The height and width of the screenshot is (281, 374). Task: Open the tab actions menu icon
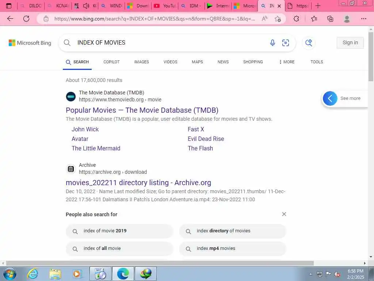9,6
